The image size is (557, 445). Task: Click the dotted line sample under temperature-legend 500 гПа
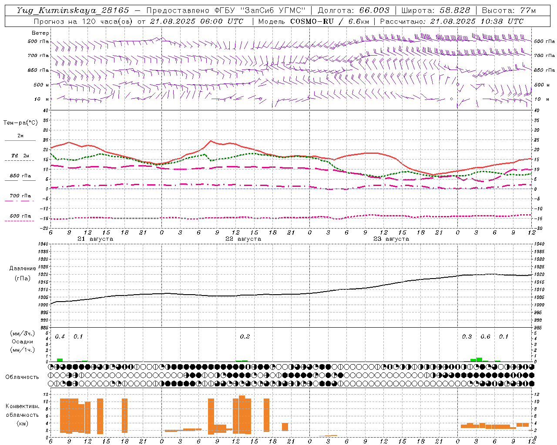point(19,221)
